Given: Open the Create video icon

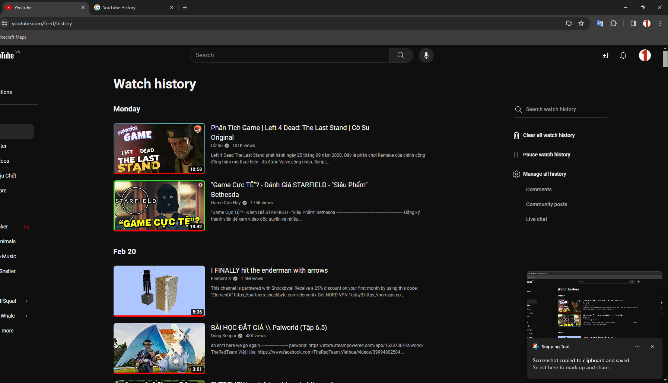Looking at the screenshot, I should coord(605,55).
